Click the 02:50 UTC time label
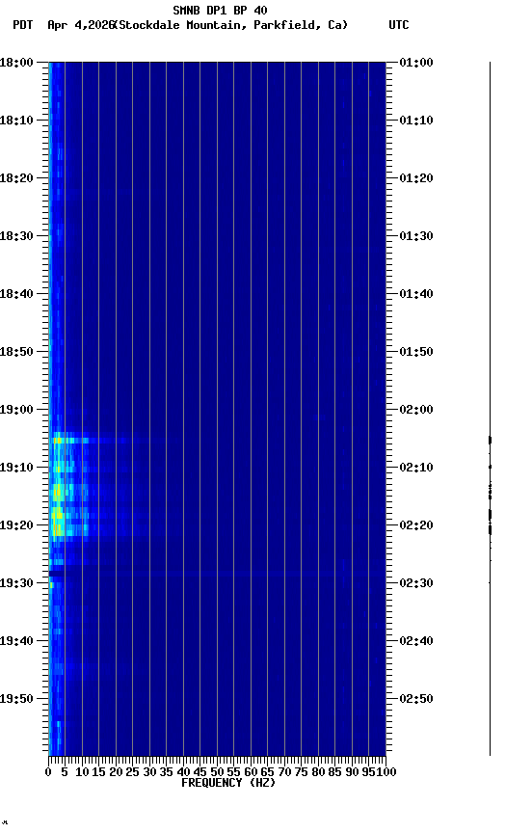The height and width of the screenshot is (833, 532). [416, 699]
